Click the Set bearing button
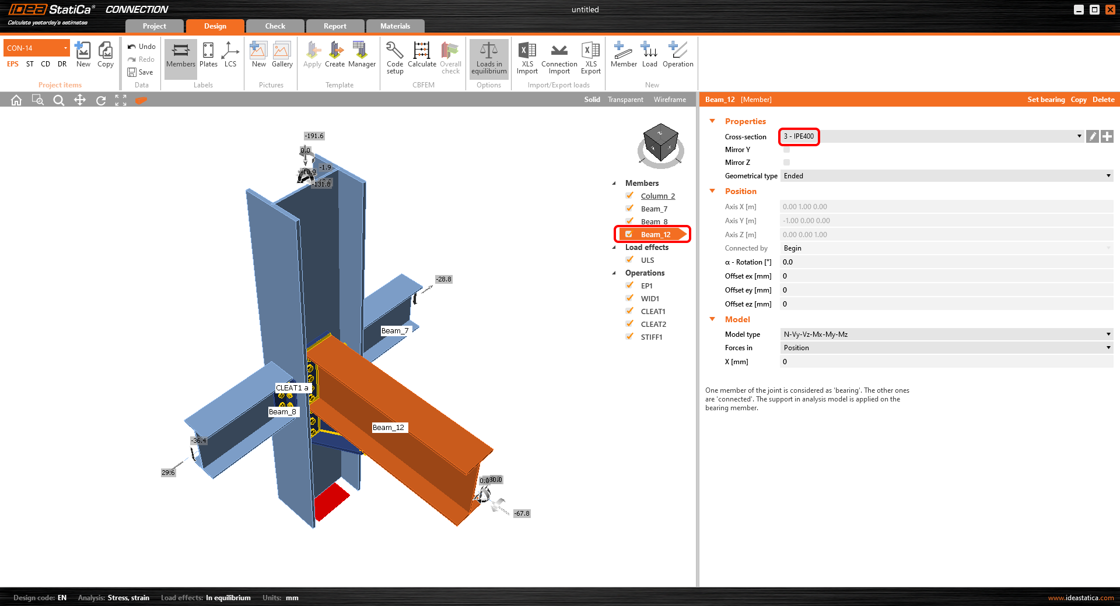This screenshot has width=1120, height=606. point(1046,100)
